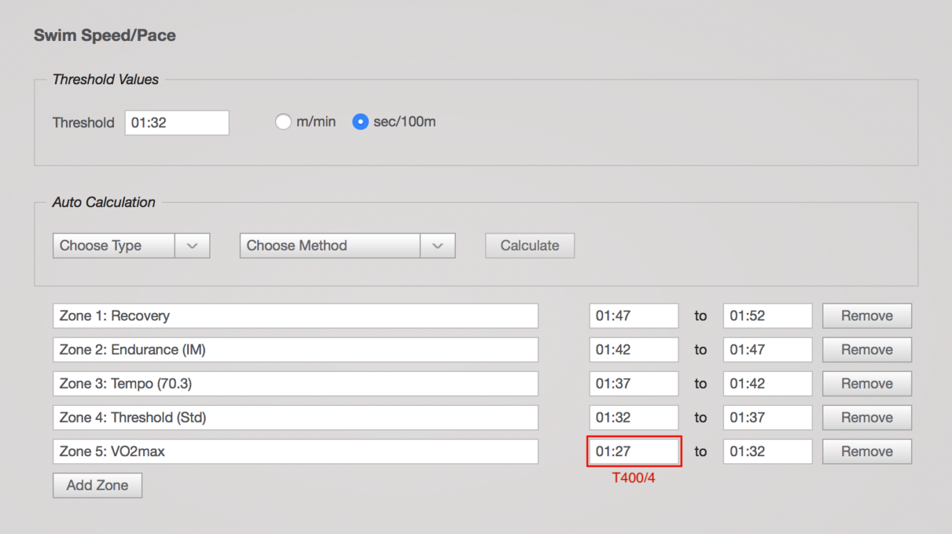Select the m/min radio button
Screen dimensions: 952x534
[x=283, y=122]
